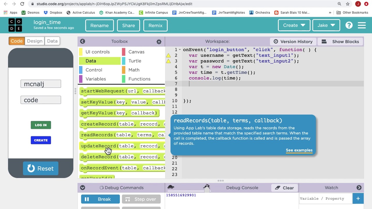Screen dimensions: 372x209
Task: Open the browser zoom magnifier icon
Action: coord(339,4)
